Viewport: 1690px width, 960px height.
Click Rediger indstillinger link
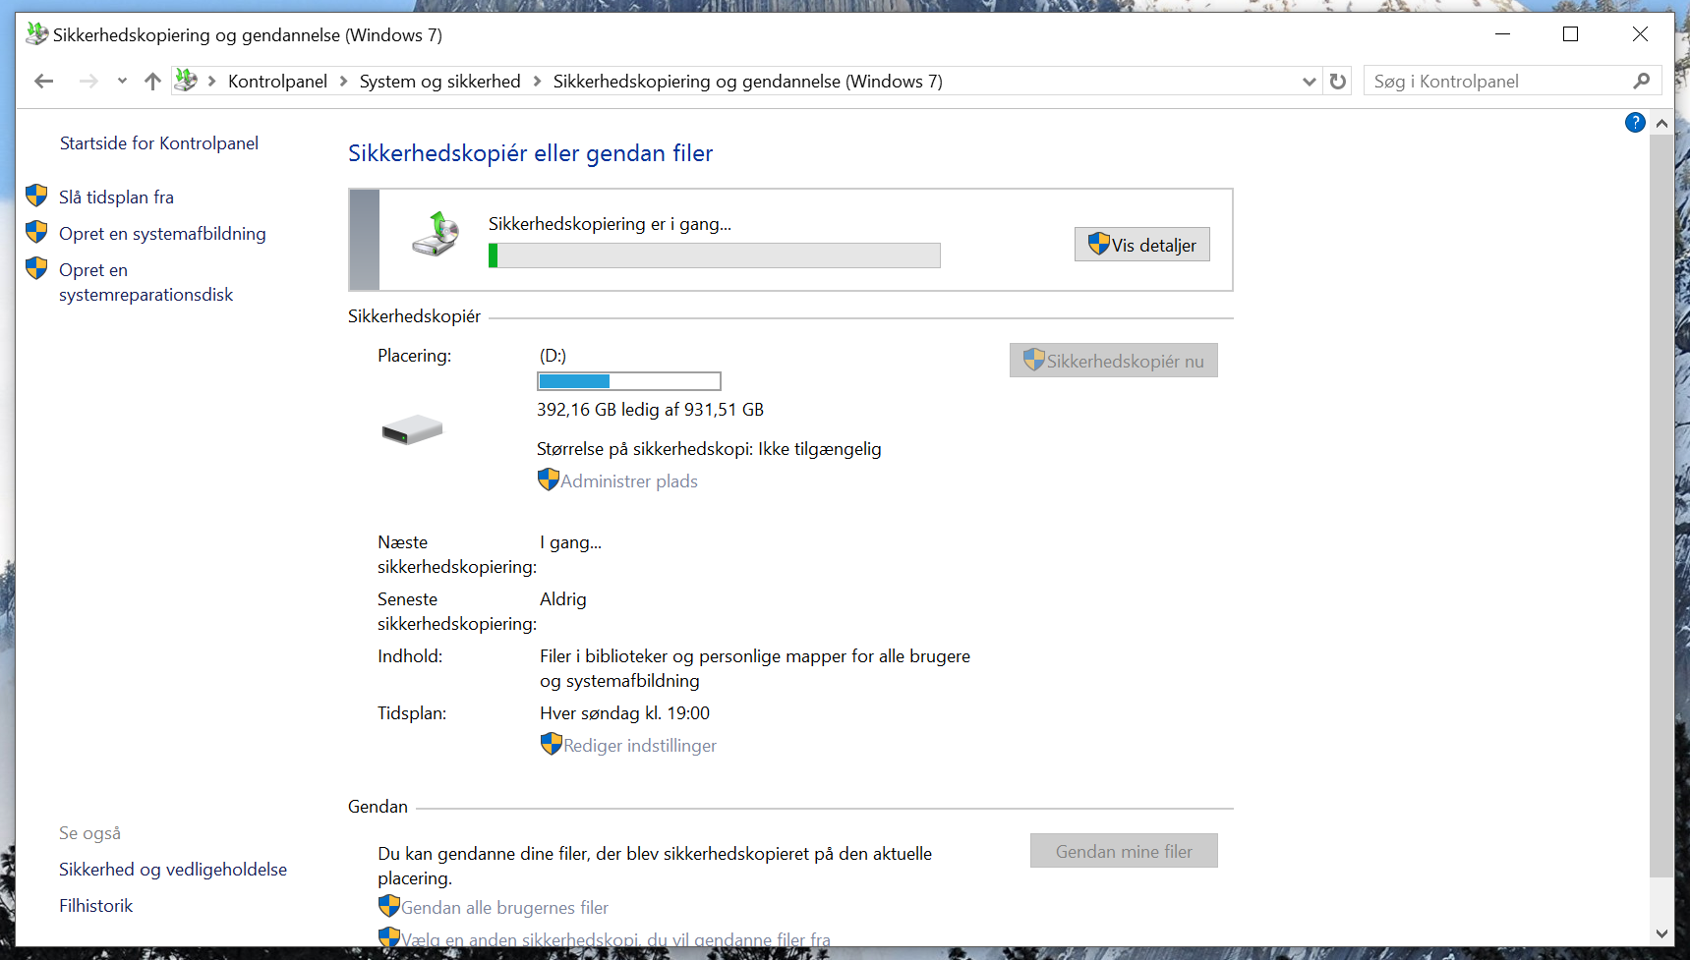click(640, 746)
